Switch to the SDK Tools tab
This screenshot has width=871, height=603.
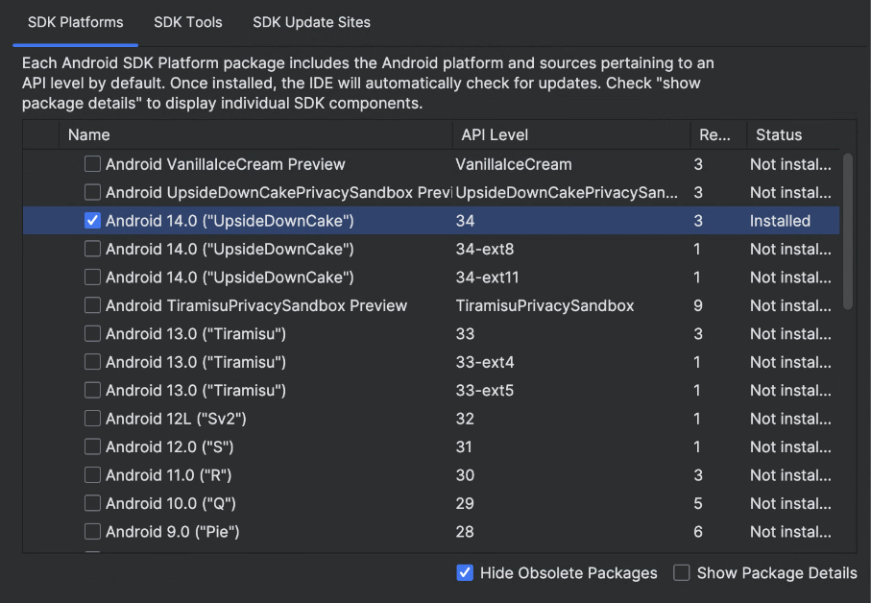click(187, 22)
